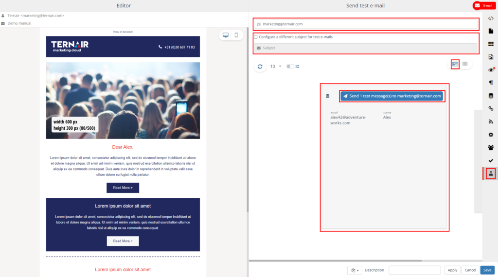Viewport: 498px width, 277px height.
Task: Send 1 test message to marketing@ternair.com
Action: pos(391,96)
